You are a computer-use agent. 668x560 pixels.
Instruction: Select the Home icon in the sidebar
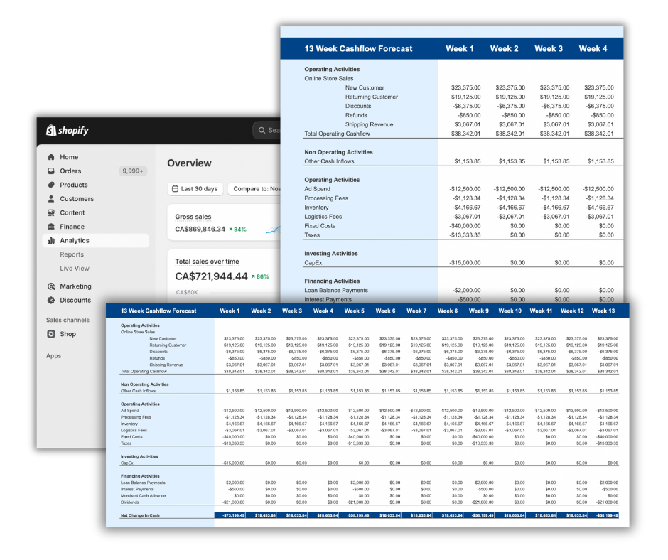[50, 157]
